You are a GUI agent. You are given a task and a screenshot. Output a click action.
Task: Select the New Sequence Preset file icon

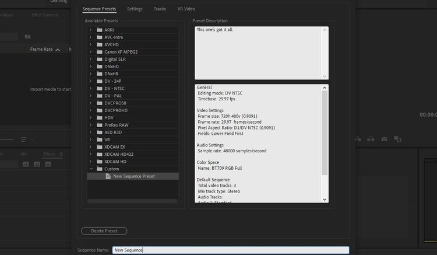(108, 176)
